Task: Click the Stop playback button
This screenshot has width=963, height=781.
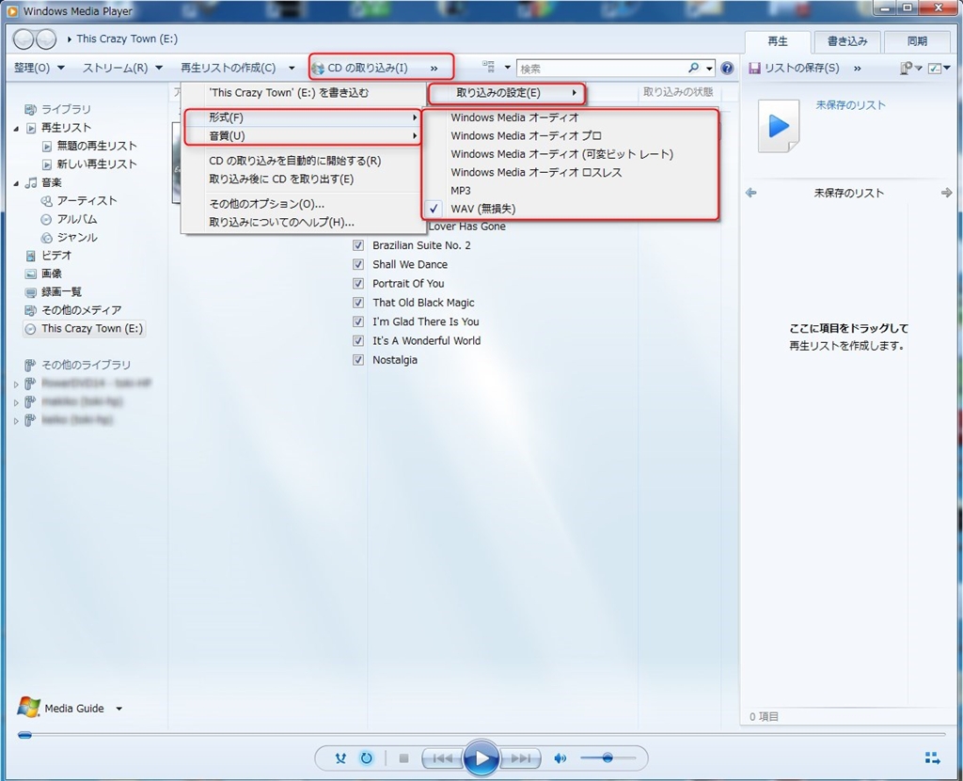Action: coord(403,758)
